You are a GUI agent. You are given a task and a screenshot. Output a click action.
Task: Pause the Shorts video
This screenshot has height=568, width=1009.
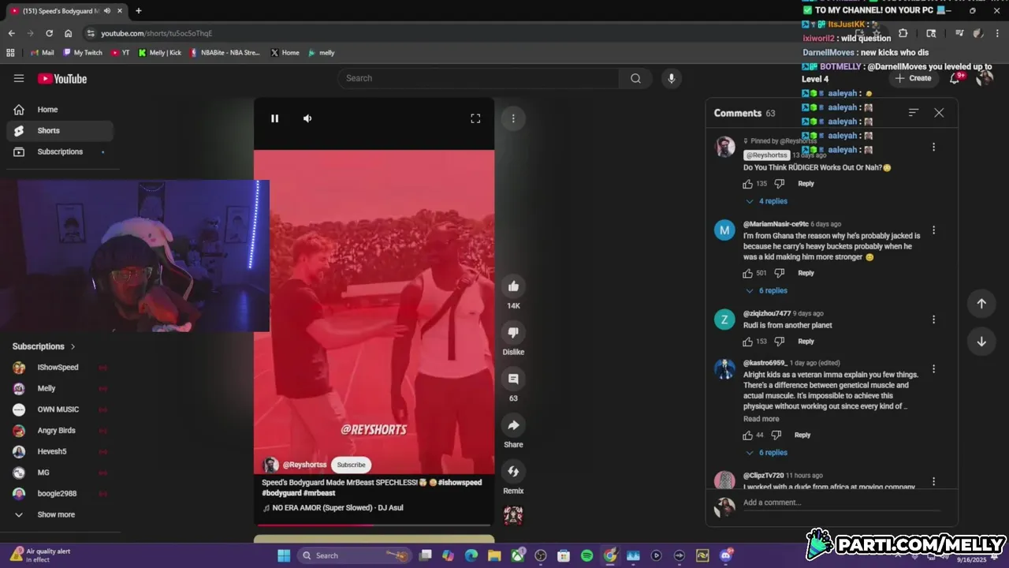click(274, 118)
